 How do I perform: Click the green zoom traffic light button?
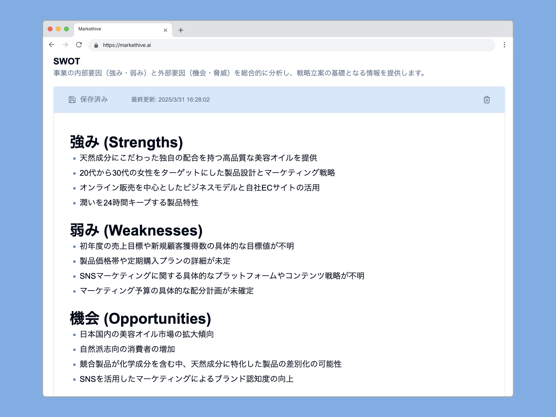click(x=67, y=29)
